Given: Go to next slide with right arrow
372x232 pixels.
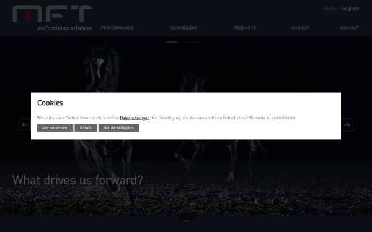Looking at the screenshot, I should tap(347, 125).
